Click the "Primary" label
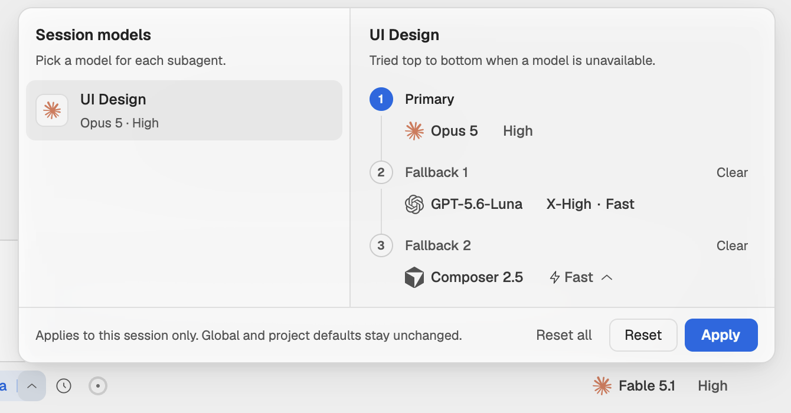This screenshot has width=791, height=413. [430, 99]
